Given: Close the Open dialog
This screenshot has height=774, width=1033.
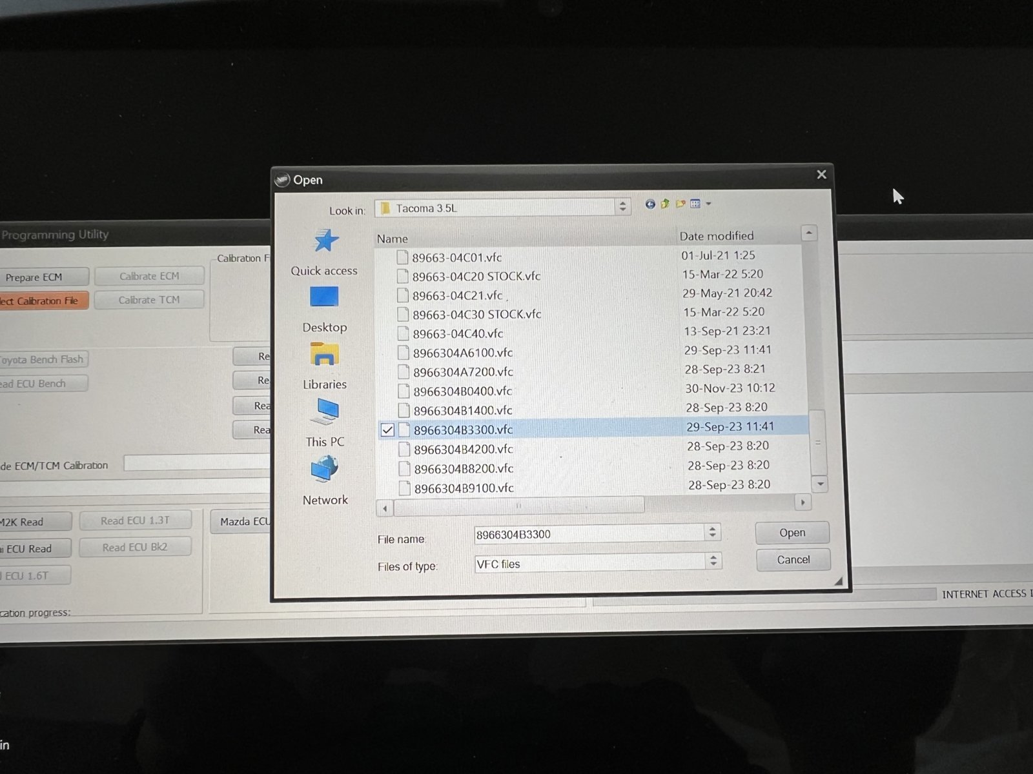Looking at the screenshot, I should coord(821,174).
